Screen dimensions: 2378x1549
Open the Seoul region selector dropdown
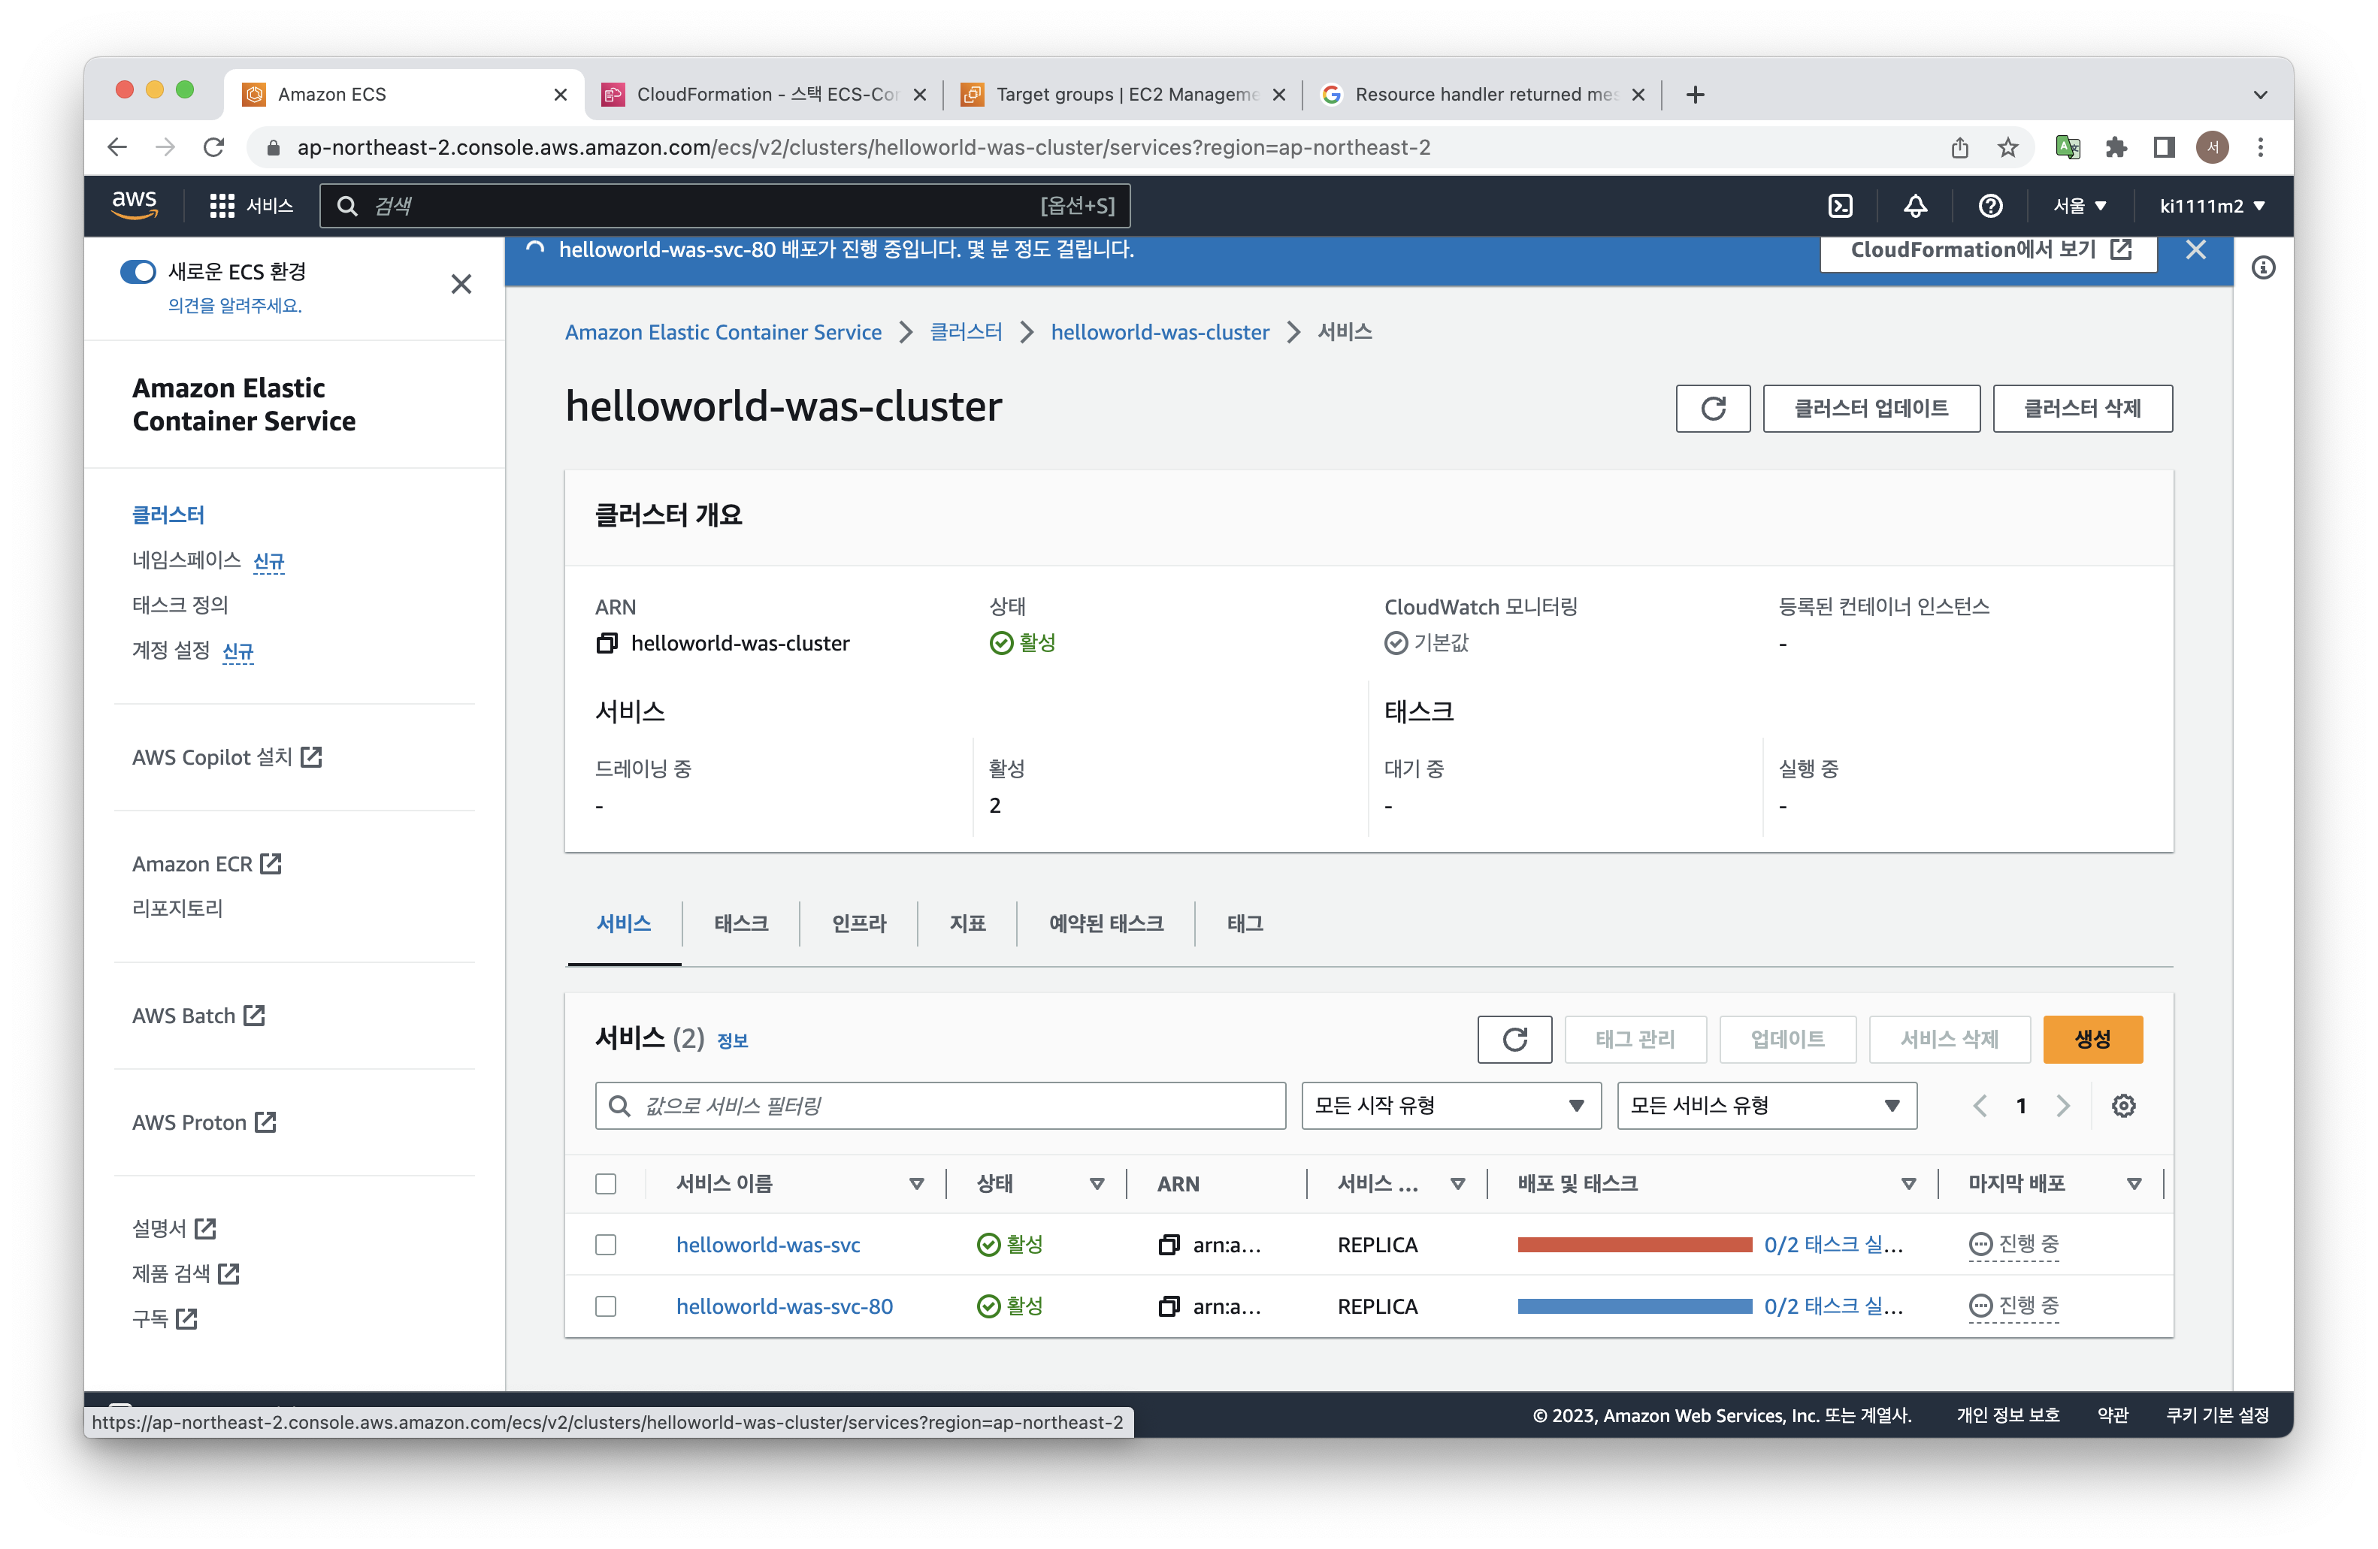[2080, 206]
